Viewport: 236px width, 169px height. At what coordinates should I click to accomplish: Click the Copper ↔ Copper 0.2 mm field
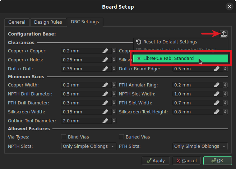89,51
